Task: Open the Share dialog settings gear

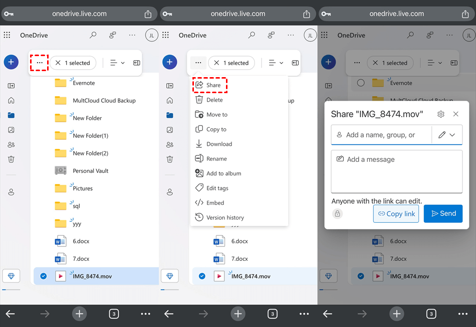Action: (x=441, y=114)
